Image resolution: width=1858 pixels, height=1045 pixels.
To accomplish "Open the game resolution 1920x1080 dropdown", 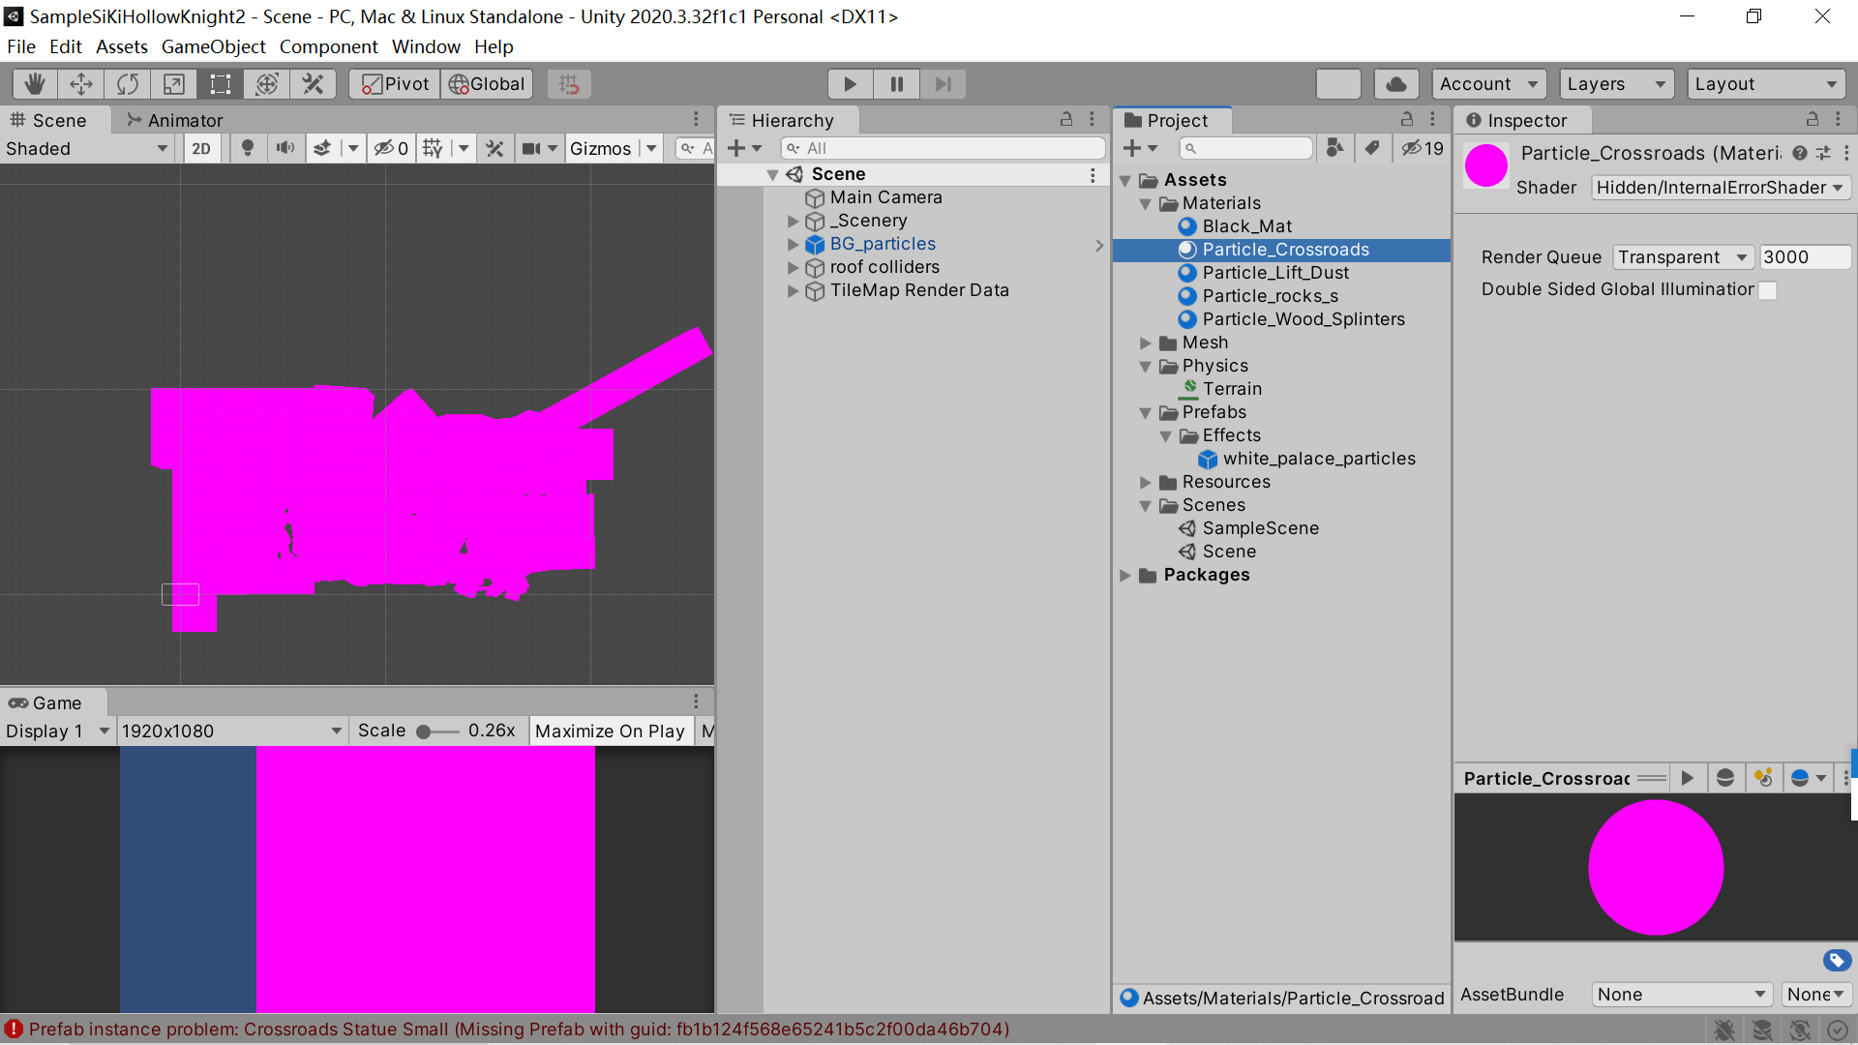I will (x=231, y=731).
